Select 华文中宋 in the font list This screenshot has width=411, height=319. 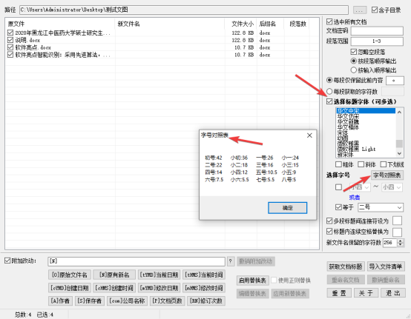[x=366, y=111]
